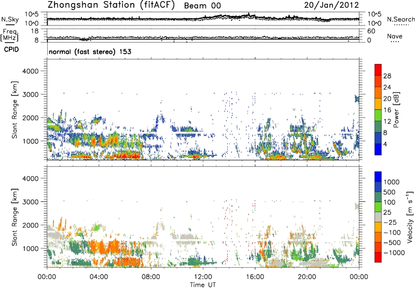Click the gray -25 to 25 Velocity swatch

(378, 217)
